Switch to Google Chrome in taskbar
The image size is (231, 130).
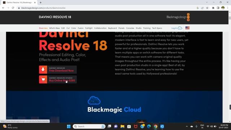pyautogui.click(x=156, y=126)
